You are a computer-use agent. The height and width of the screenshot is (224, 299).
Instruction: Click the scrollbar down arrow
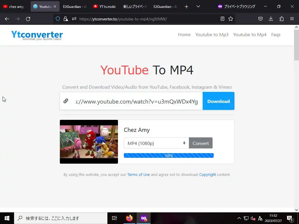click(296, 210)
